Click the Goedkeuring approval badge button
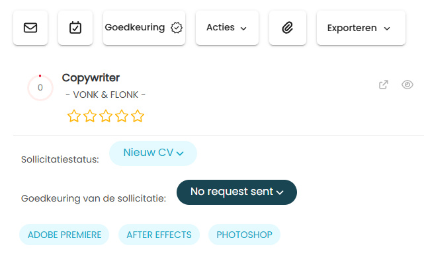The width and height of the screenshot is (424, 267). [x=144, y=28]
